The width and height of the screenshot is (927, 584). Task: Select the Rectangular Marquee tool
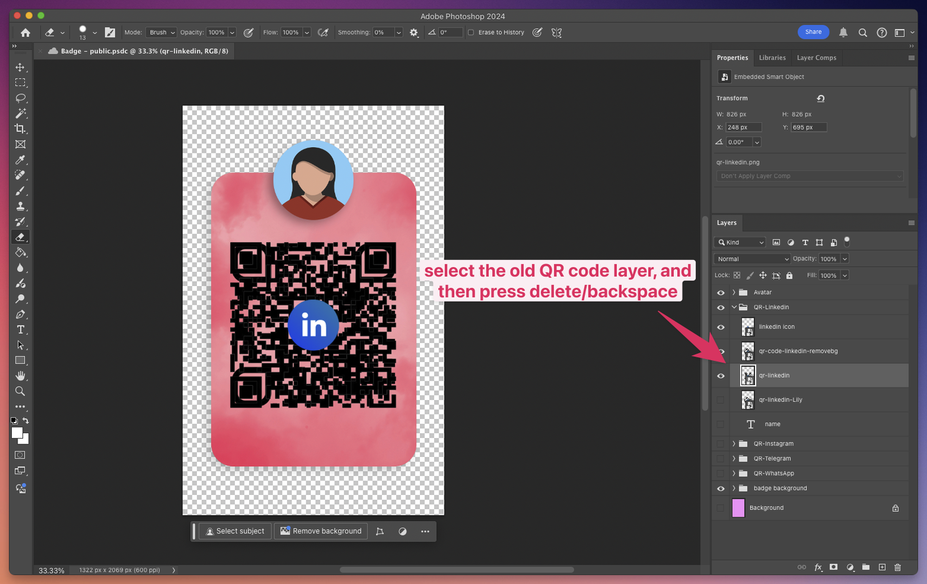[21, 82]
